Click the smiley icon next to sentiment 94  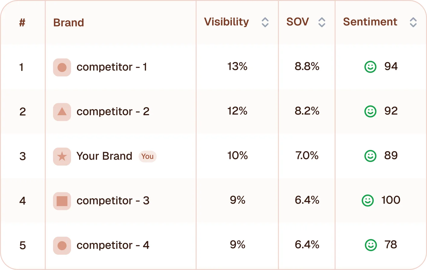pyautogui.click(x=370, y=67)
